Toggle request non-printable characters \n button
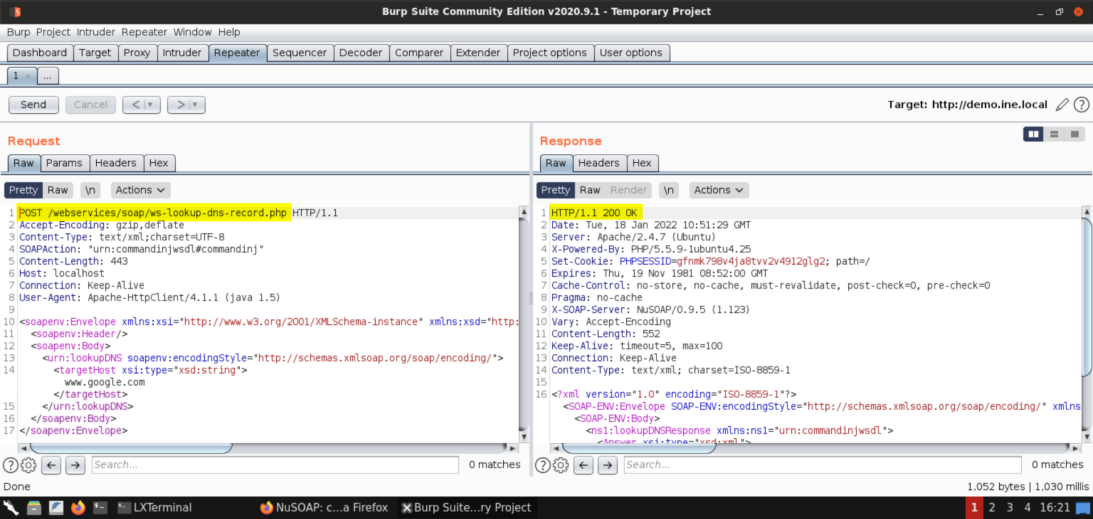This screenshot has height=519, width=1093. (90, 190)
